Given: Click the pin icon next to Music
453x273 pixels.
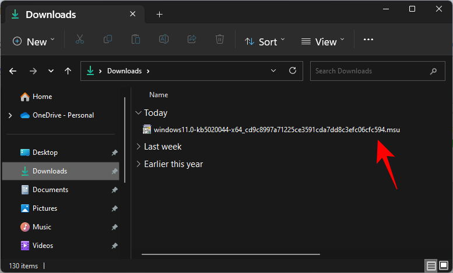Looking at the screenshot, I should coord(115,227).
